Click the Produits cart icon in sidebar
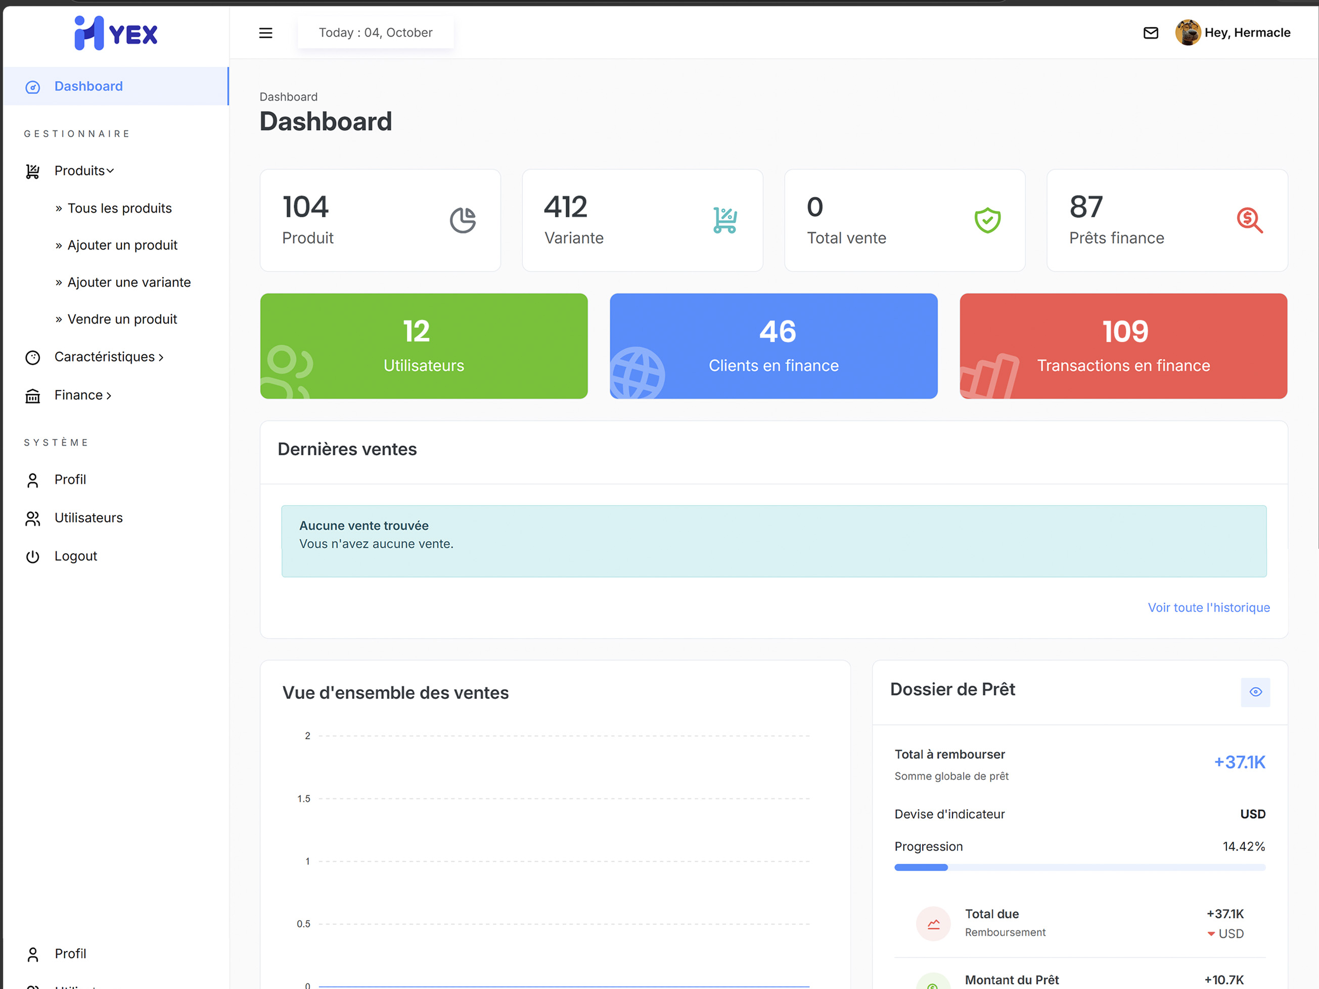The width and height of the screenshot is (1319, 989). point(33,172)
